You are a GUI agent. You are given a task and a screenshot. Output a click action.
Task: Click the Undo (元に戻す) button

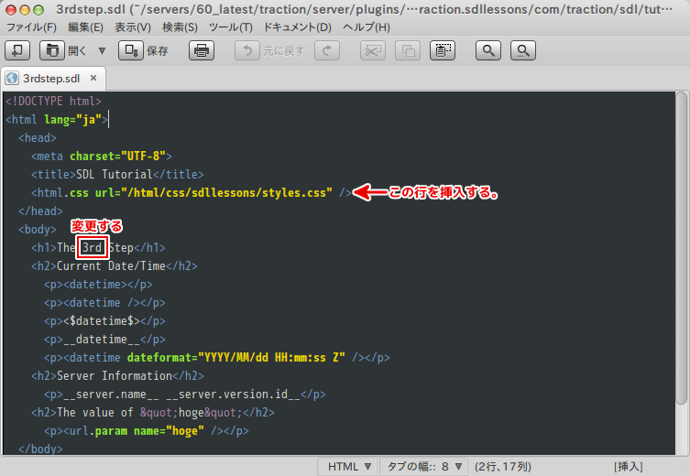point(271,50)
